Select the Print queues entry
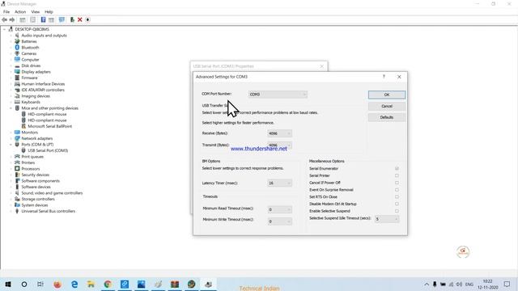The image size is (518, 291). pyautogui.click(x=32, y=157)
